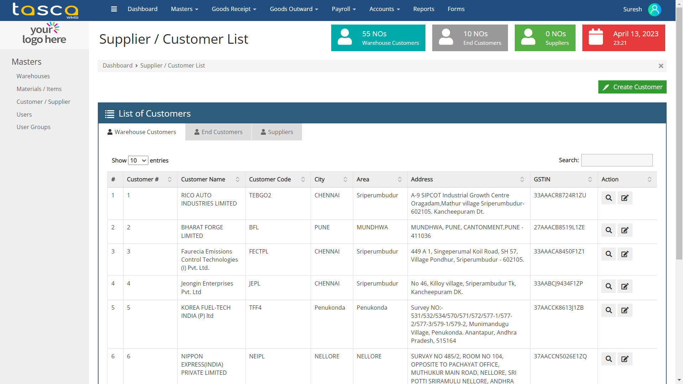Open Dashboard from top navigation
683x384 pixels.
(143, 9)
